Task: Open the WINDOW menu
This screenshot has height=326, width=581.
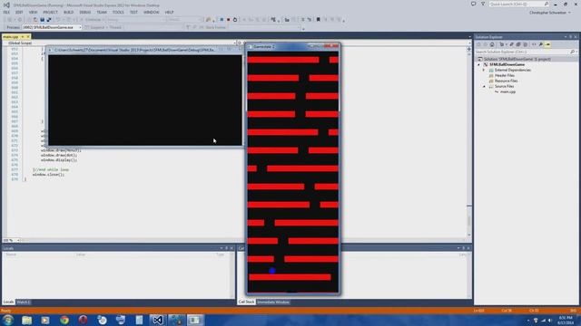Action: 152,12
